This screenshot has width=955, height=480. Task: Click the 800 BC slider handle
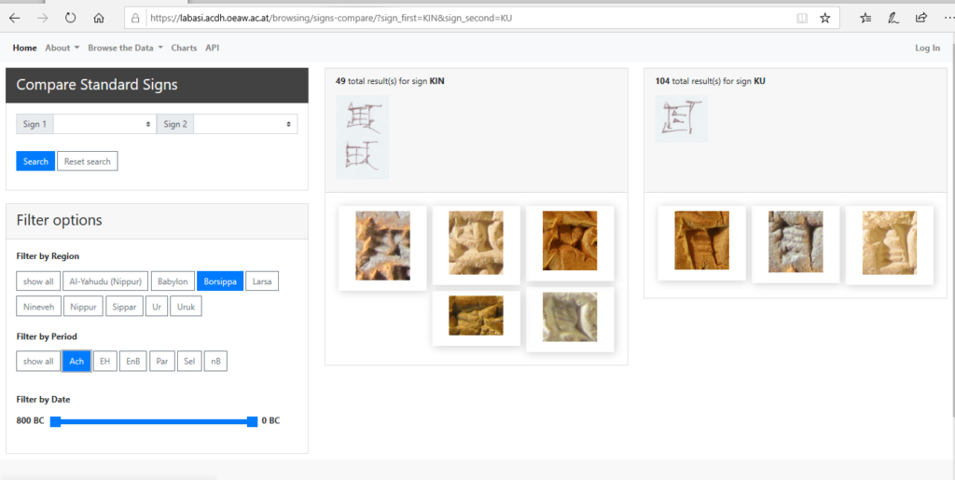55,421
